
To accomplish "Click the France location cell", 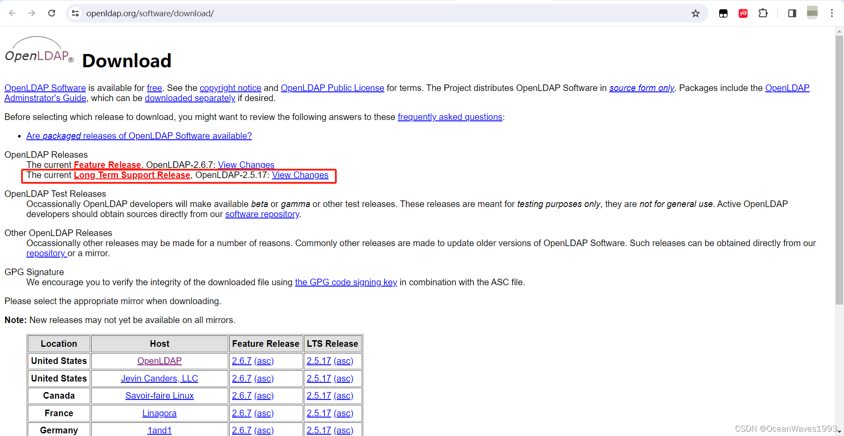I will tap(59, 413).
